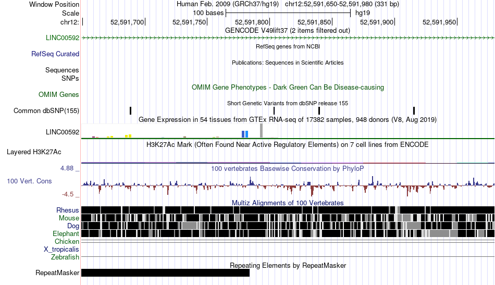This screenshot has width=495, height=285.
Task: Click the Common dbSNP(155) track label
Action: pos(46,111)
